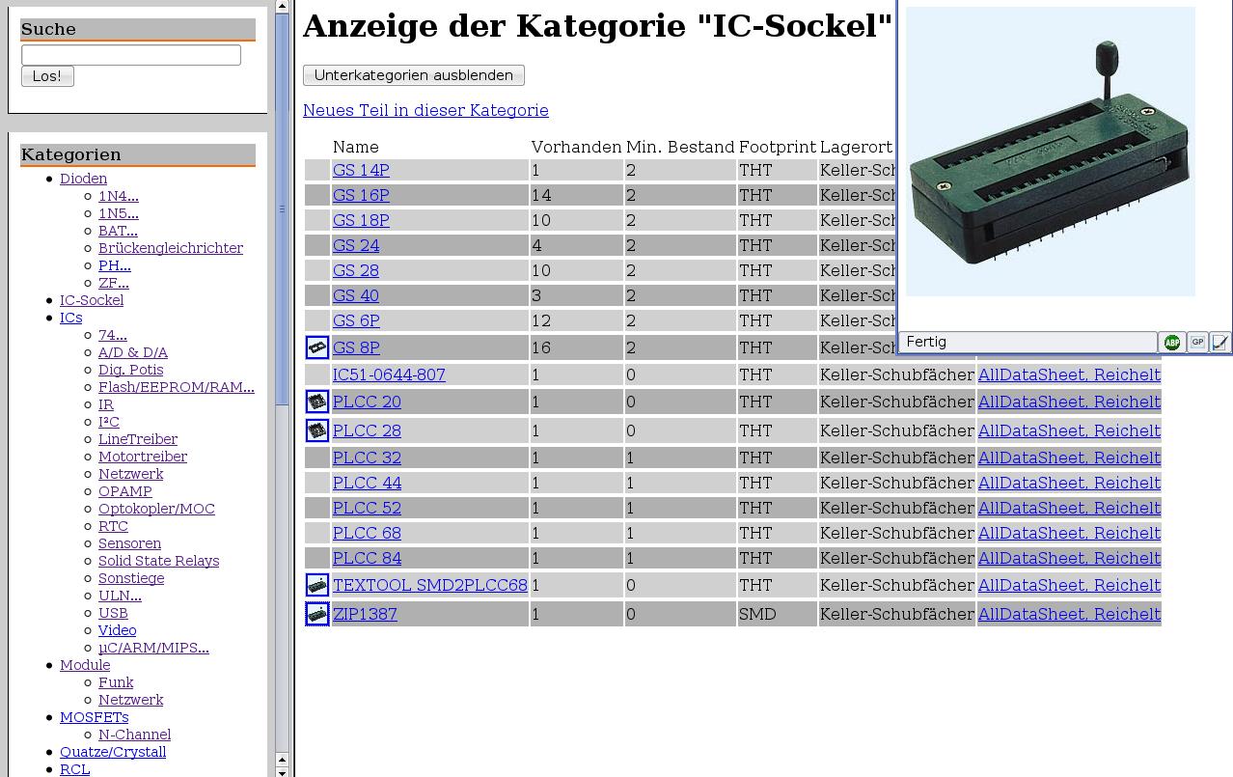Viewport: 1233px width, 777px height.
Task: Click the Fertig status bar text
Action: tap(926, 342)
